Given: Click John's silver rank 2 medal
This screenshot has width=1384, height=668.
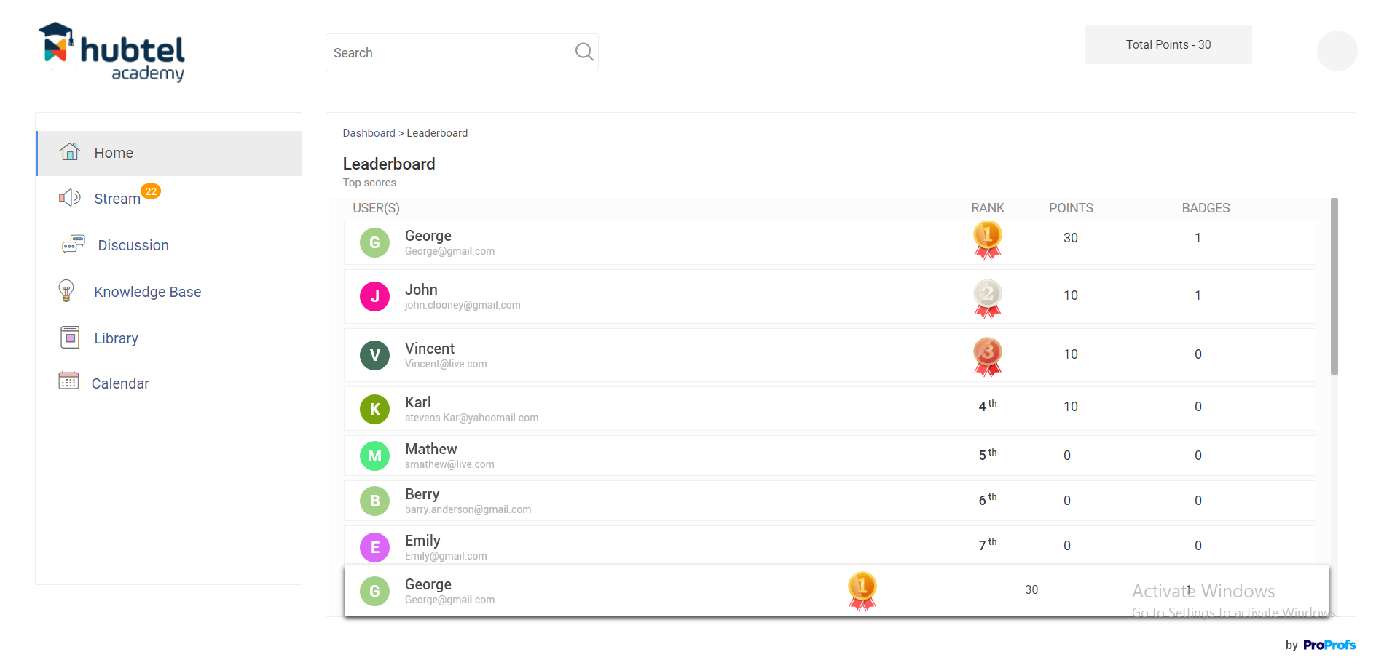Looking at the screenshot, I should click(987, 298).
